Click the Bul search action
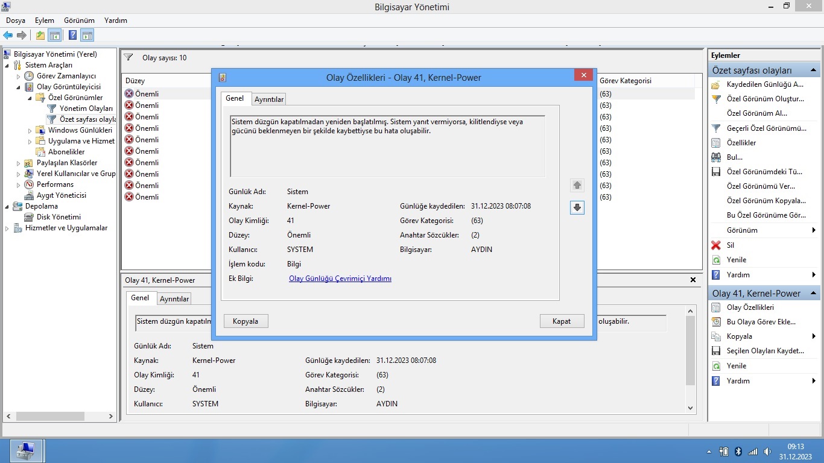The width and height of the screenshot is (824, 463). click(x=735, y=157)
